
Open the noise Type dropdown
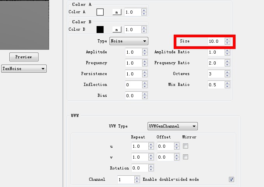(x=129, y=41)
